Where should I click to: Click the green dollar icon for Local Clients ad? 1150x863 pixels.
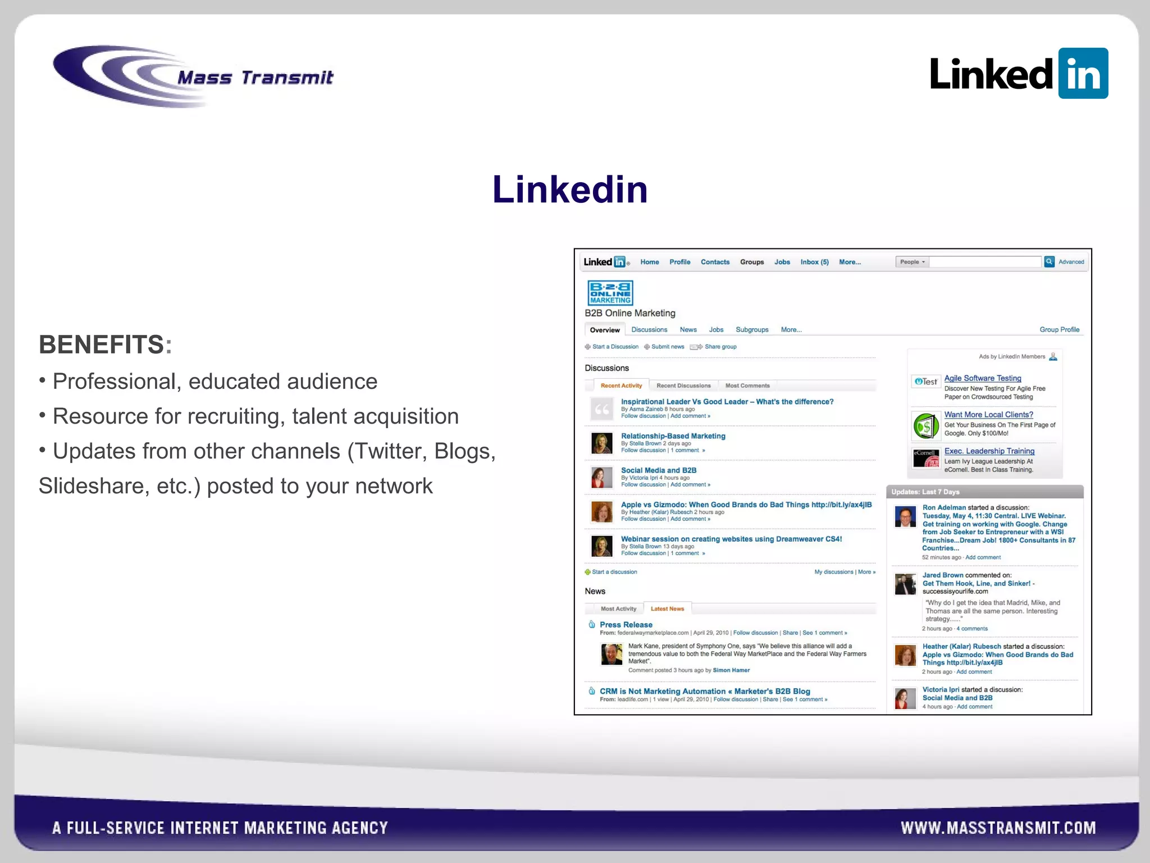click(926, 426)
